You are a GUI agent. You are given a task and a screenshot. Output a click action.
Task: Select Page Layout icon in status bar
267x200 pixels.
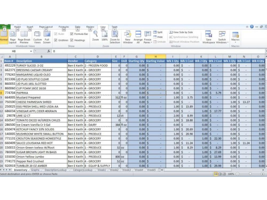tap(220, 174)
